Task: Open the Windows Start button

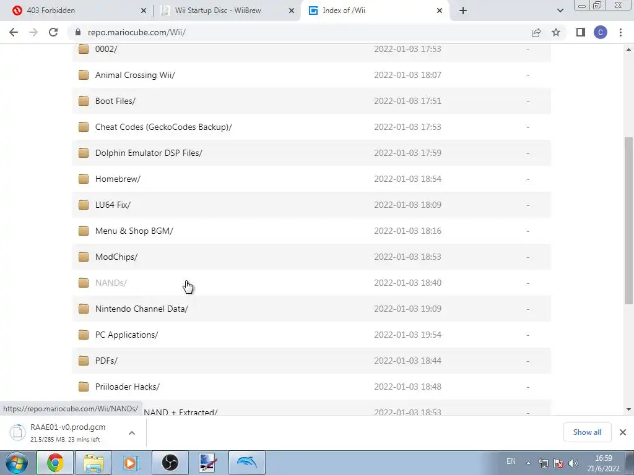Action: click(17, 463)
